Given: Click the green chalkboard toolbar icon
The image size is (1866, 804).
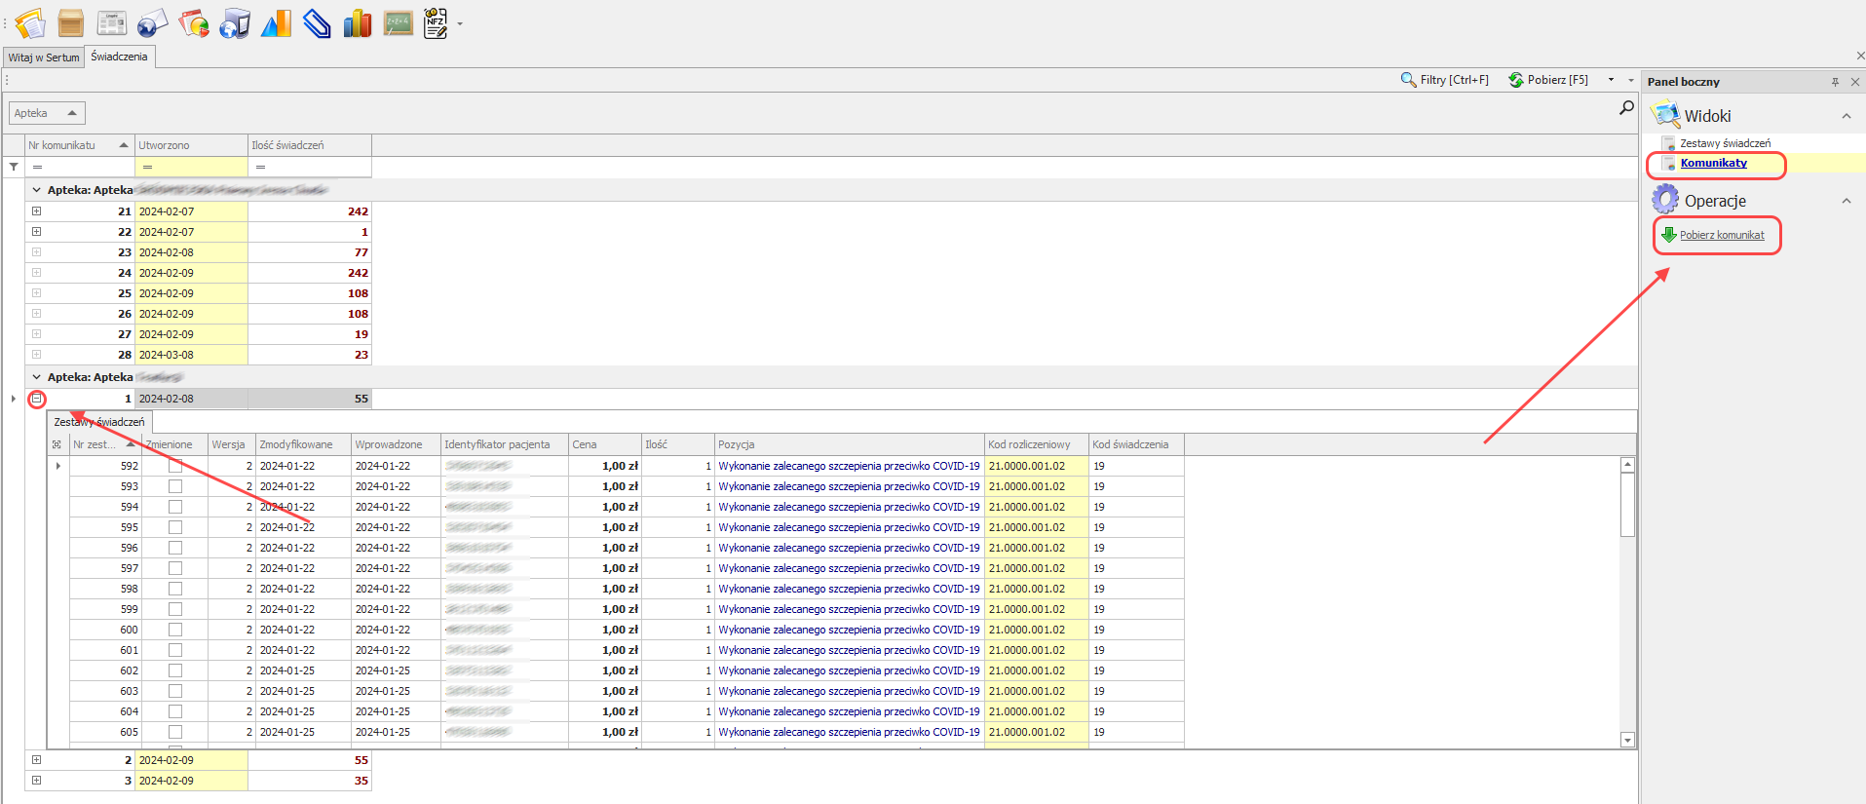Looking at the screenshot, I should pyautogui.click(x=398, y=23).
